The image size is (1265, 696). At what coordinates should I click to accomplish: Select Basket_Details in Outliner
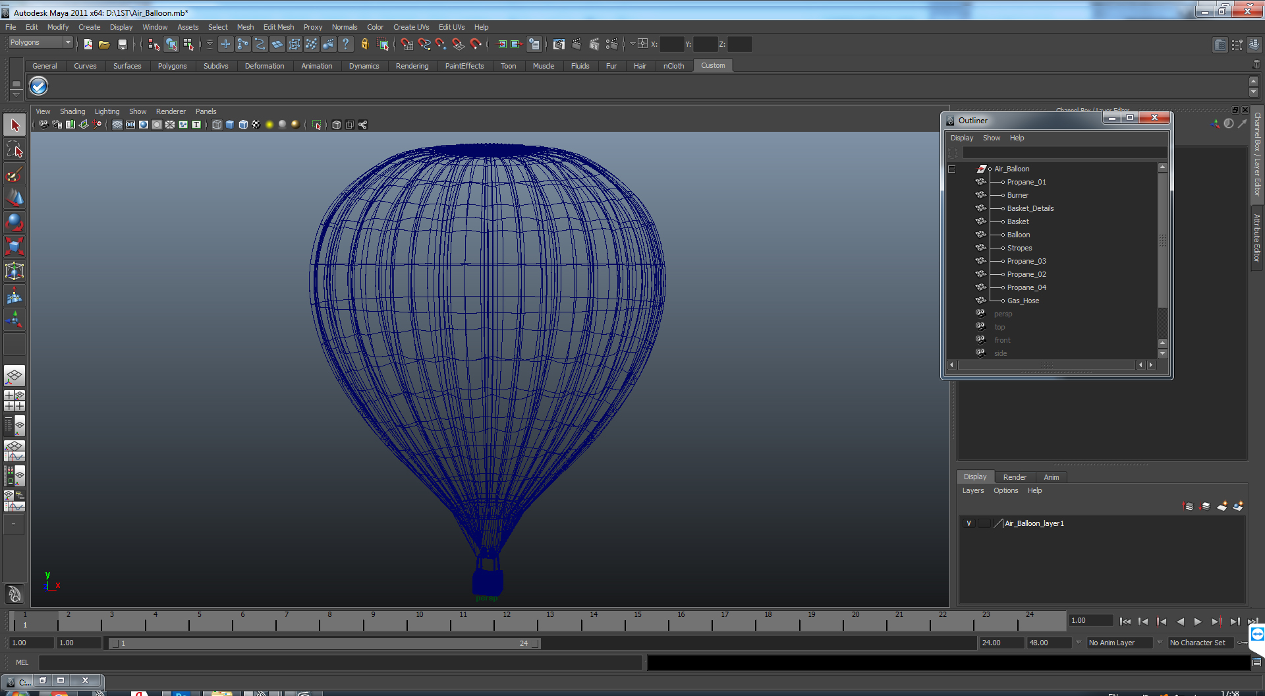click(1030, 208)
